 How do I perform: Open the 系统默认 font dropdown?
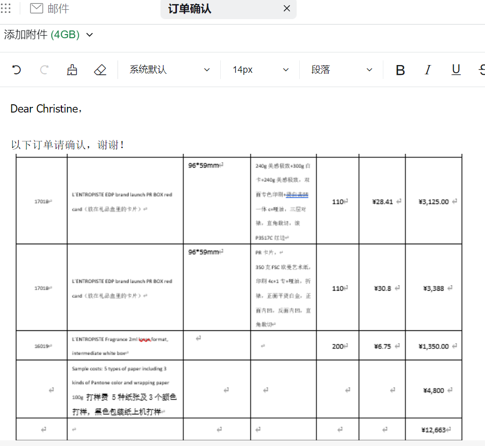[x=170, y=70]
